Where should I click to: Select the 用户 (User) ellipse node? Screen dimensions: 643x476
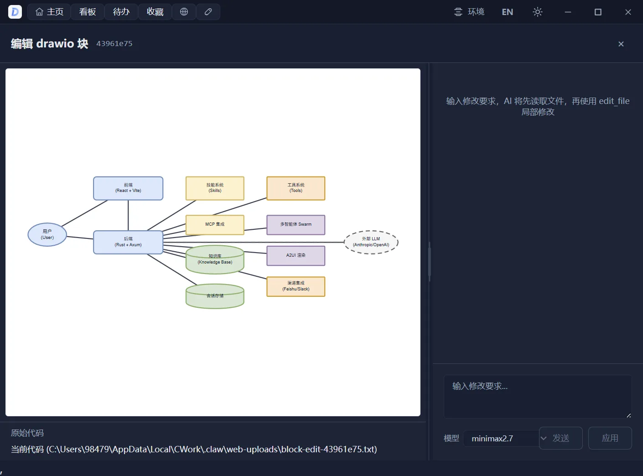47,234
